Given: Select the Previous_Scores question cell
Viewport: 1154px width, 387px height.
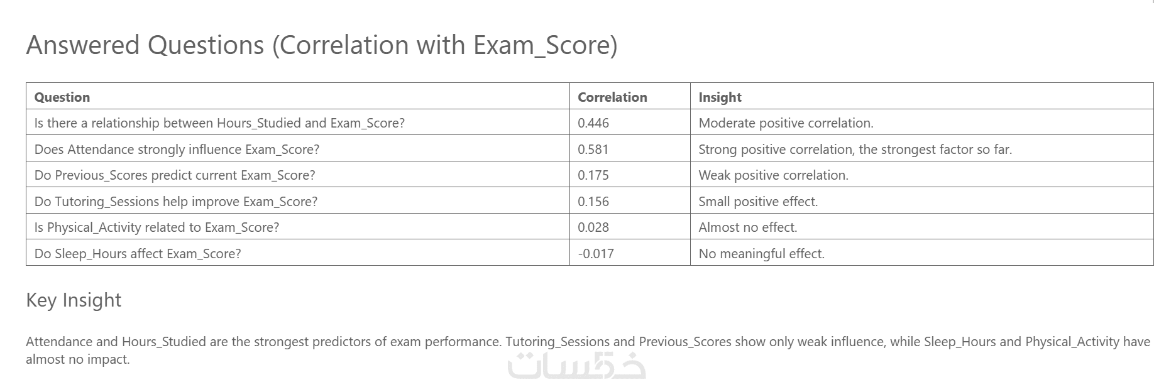Looking at the screenshot, I should pos(175,175).
